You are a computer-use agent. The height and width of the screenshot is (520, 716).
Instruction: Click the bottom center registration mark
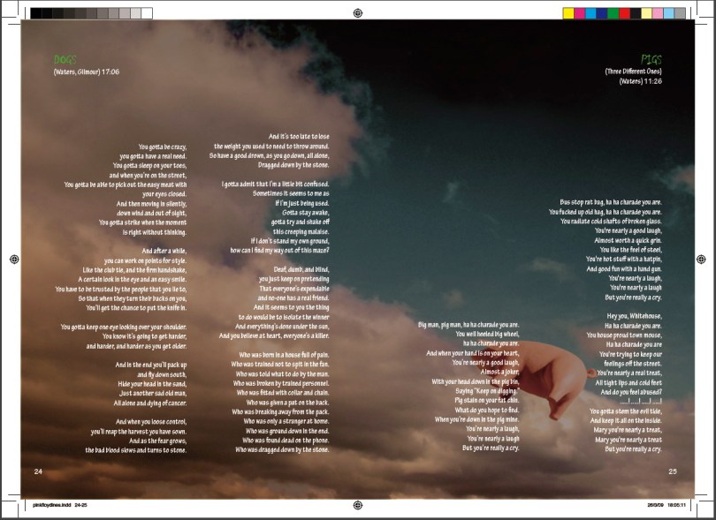tap(357, 506)
